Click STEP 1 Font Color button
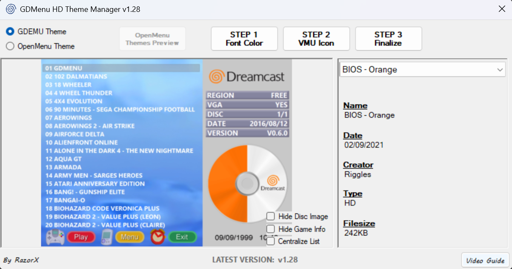 [244, 39]
